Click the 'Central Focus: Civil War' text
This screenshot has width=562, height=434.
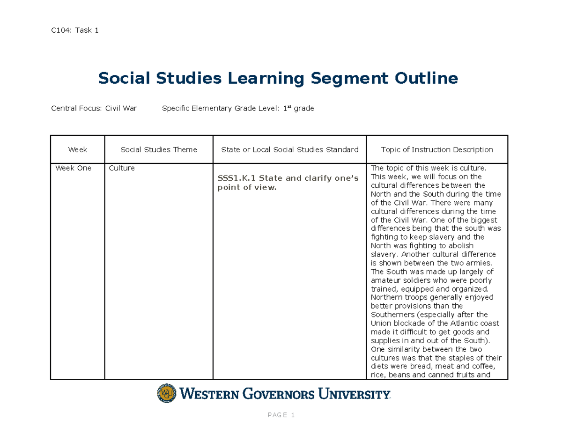point(93,108)
